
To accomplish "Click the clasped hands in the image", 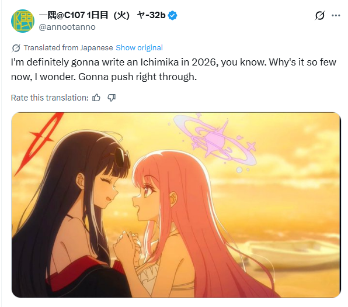I will (126, 243).
